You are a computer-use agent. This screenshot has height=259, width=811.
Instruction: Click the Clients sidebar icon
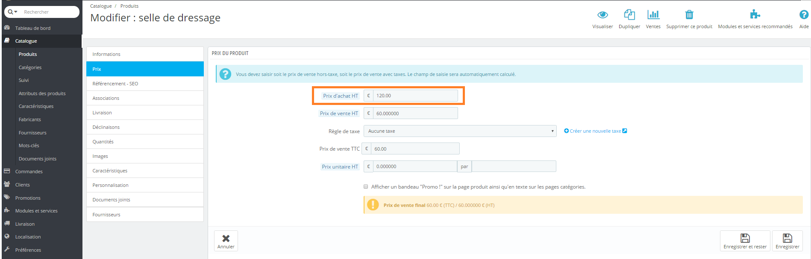click(x=7, y=184)
